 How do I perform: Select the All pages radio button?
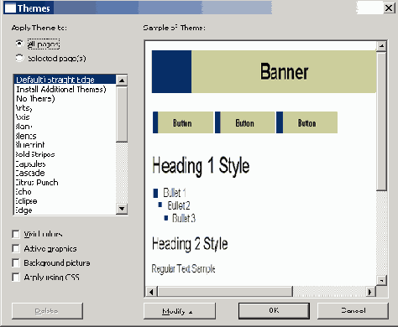pos(19,44)
